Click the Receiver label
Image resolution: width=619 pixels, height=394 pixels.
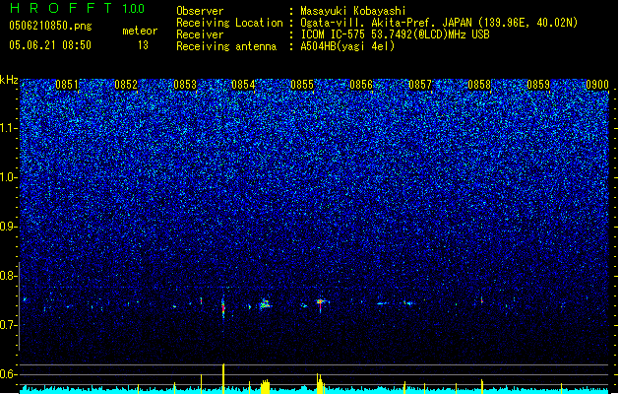200,34
